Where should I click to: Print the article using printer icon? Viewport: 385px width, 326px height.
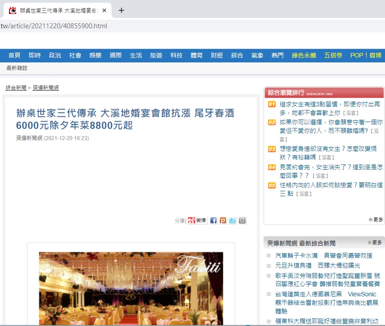(242, 220)
